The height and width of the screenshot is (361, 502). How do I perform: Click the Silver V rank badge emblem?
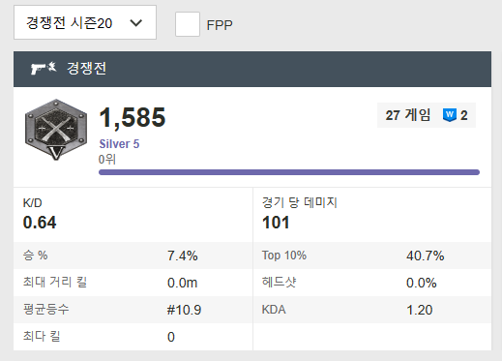[x=56, y=130]
